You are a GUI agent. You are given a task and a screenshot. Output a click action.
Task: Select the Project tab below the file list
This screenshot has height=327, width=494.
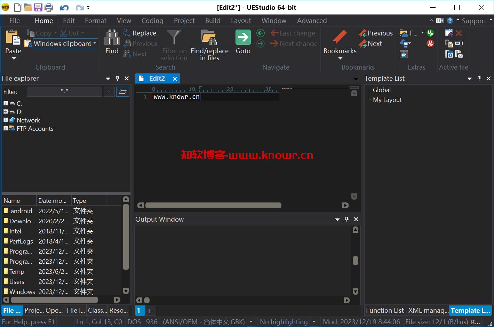(34, 310)
